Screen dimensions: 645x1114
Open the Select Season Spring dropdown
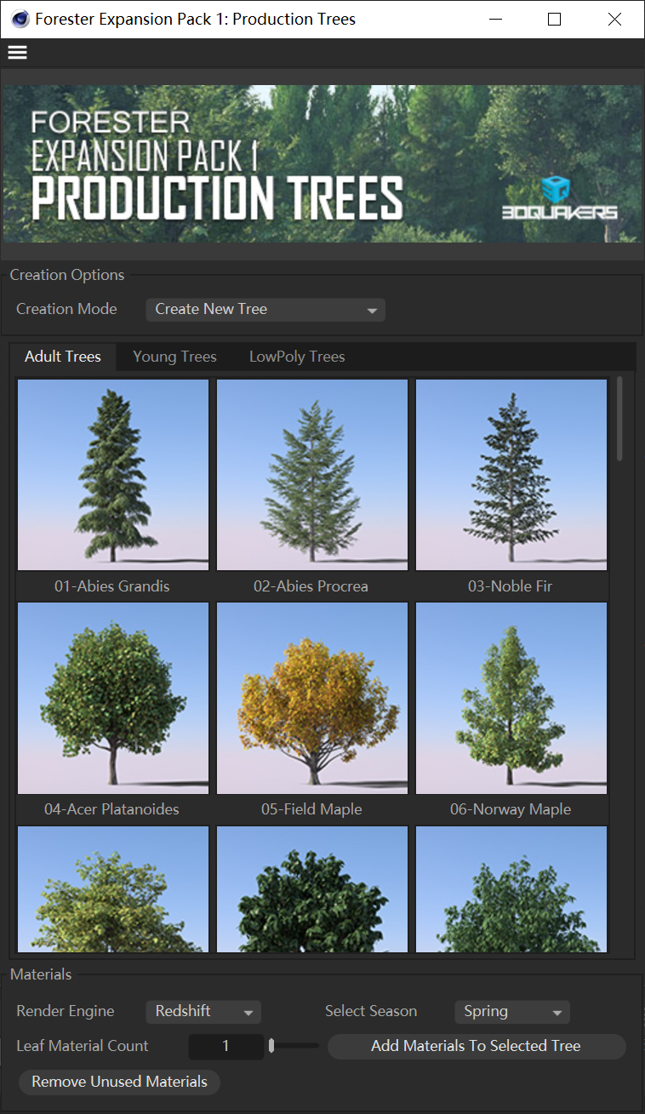512,1012
